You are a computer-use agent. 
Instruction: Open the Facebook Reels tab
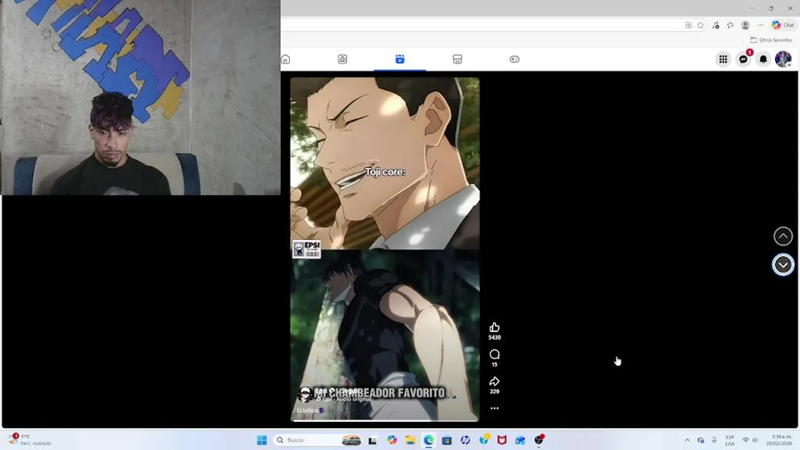coord(400,59)
